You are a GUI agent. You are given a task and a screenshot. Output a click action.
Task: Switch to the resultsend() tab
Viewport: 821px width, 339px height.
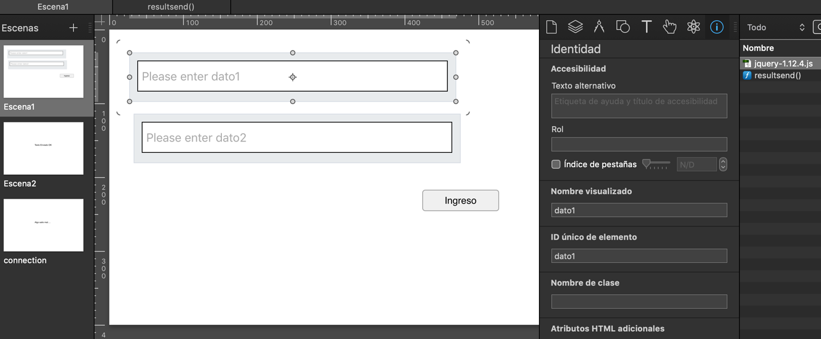pyautogui.click(x=171, y=7)
